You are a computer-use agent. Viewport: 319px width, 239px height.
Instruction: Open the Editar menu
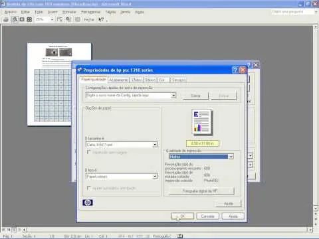25,12
